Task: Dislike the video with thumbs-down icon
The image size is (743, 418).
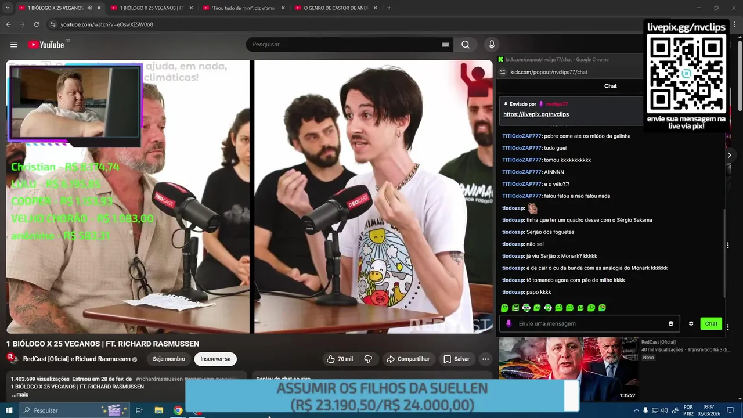Action: click(x=368, y=359)
